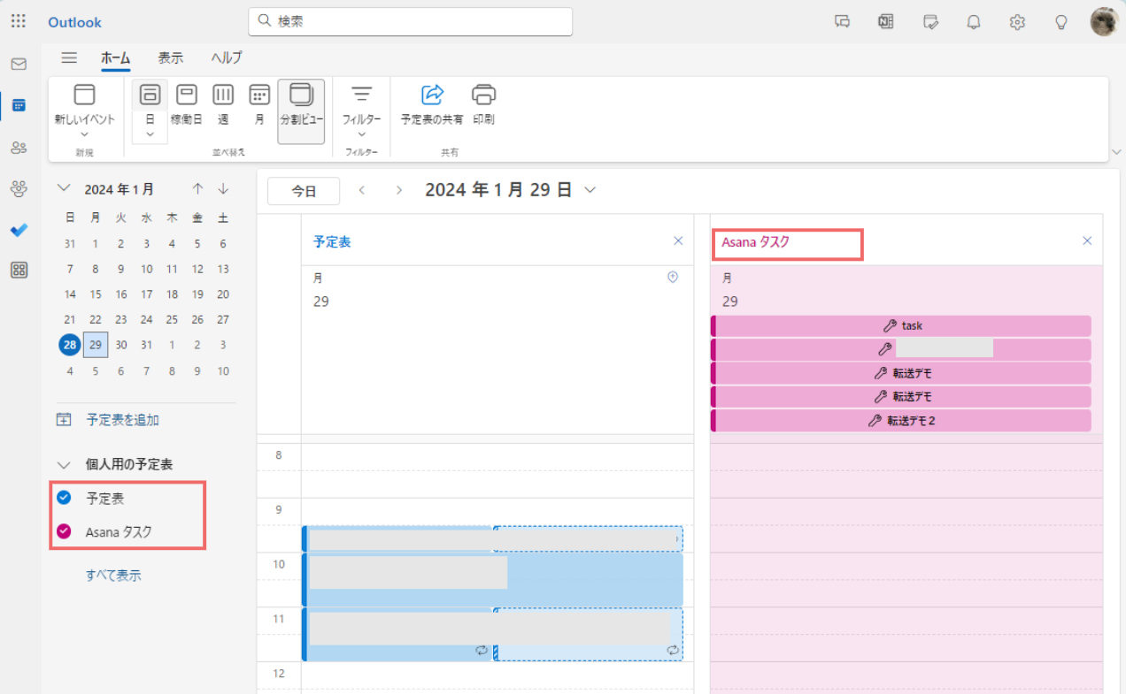Click the 予定表 column header title
This screenshot has width=1126, height=694.
pyautogui.click(x=332, y=241)
